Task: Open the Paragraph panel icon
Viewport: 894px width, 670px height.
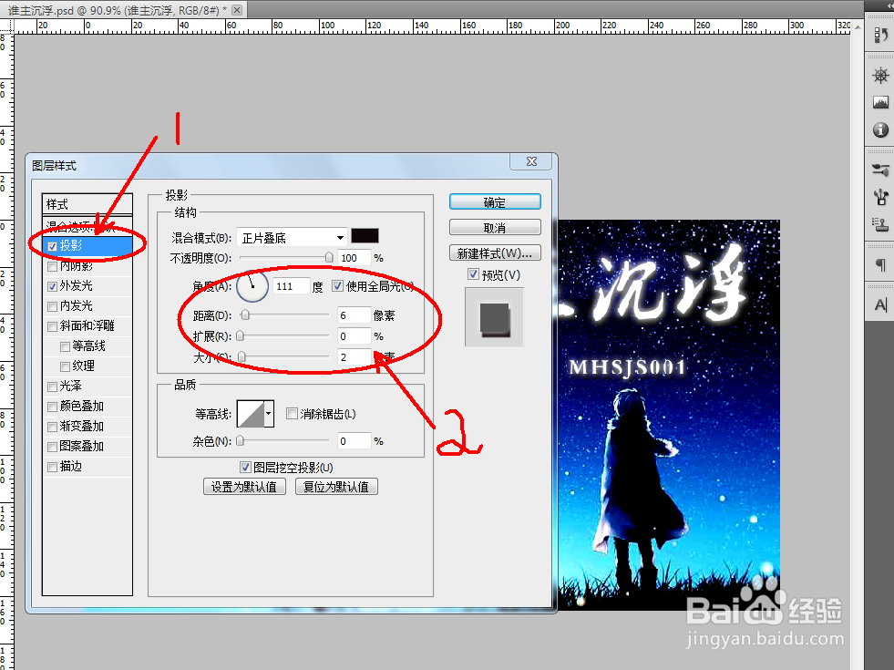Action: 880,264
